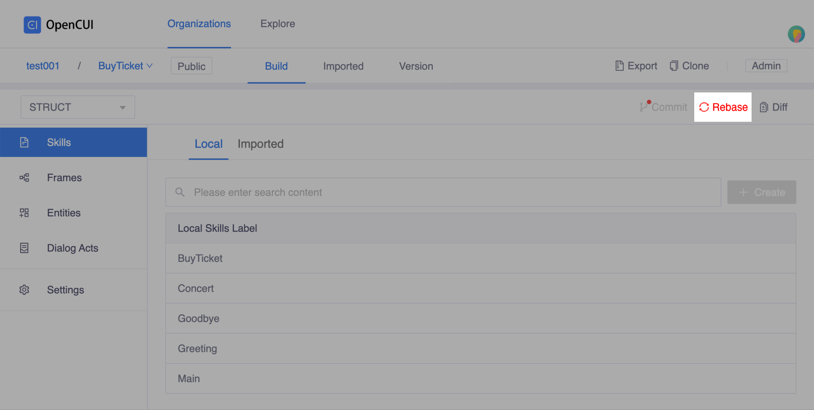This screenshot has width=814, height=410.
Task: Click into the search content field
Action: pos(443,192)
